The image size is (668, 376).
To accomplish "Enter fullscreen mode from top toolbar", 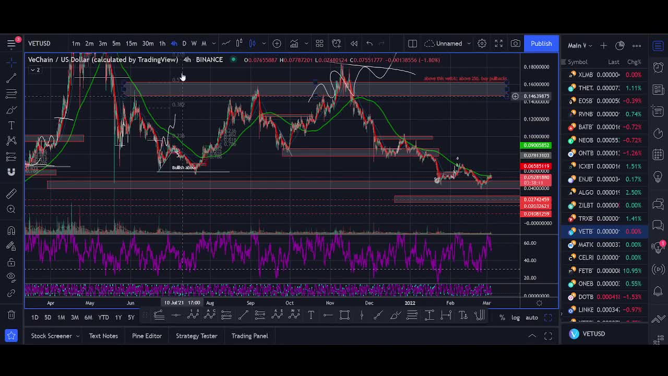I will [x=499, y=43].
